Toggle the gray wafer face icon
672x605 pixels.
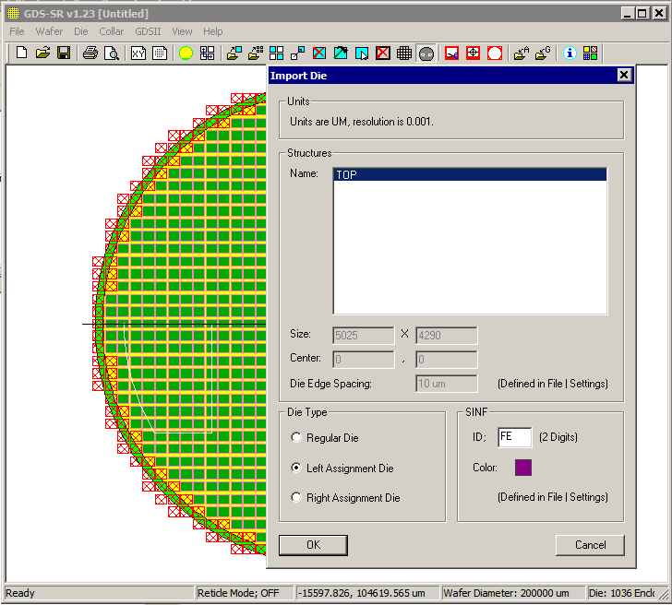coord(426,53)
